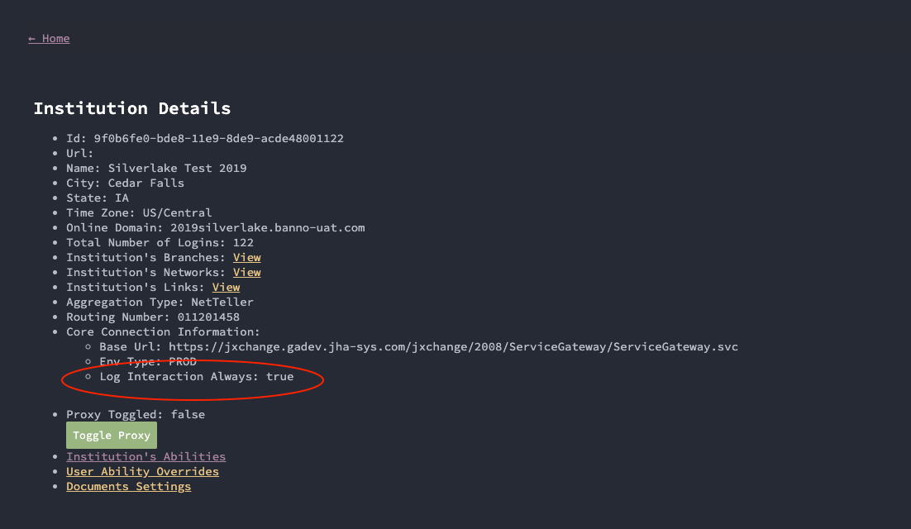The image size is (911, 529).
Task: Open User Ability Overrides
Action: pos(142,472)
